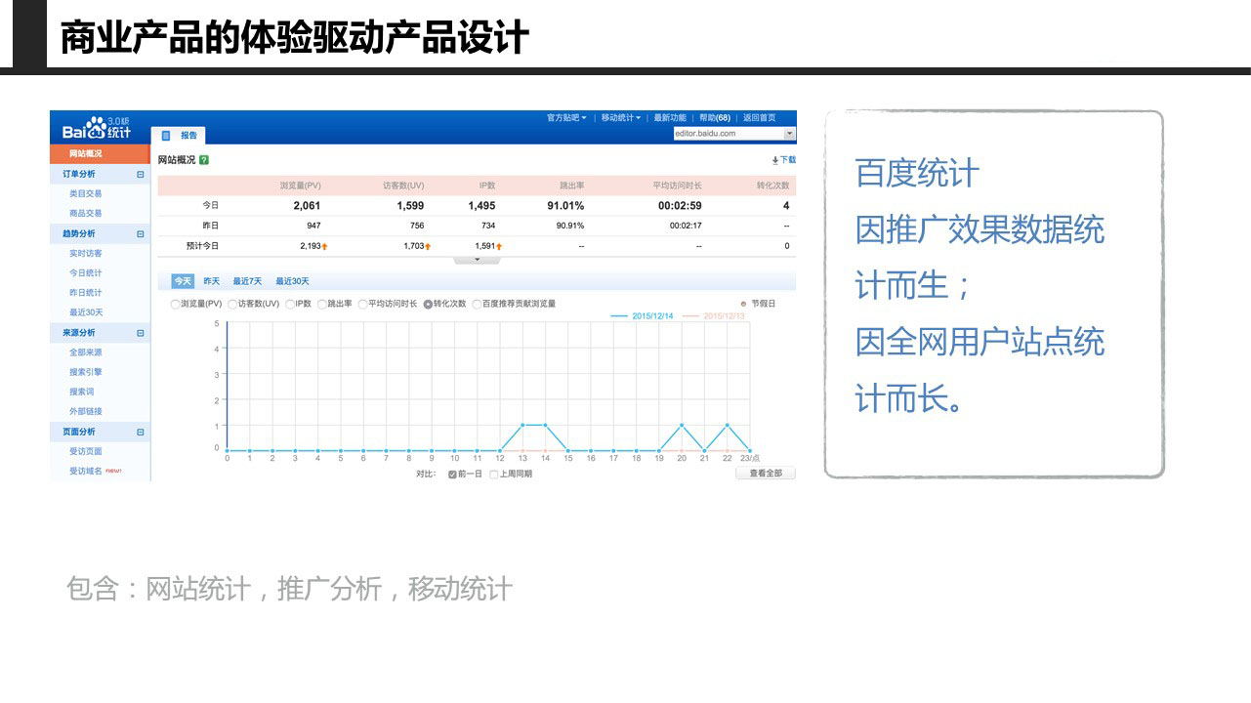This screenshot has height=703, width=1251.
Task: Open the 报告 tab
Action: click(179, 136)
